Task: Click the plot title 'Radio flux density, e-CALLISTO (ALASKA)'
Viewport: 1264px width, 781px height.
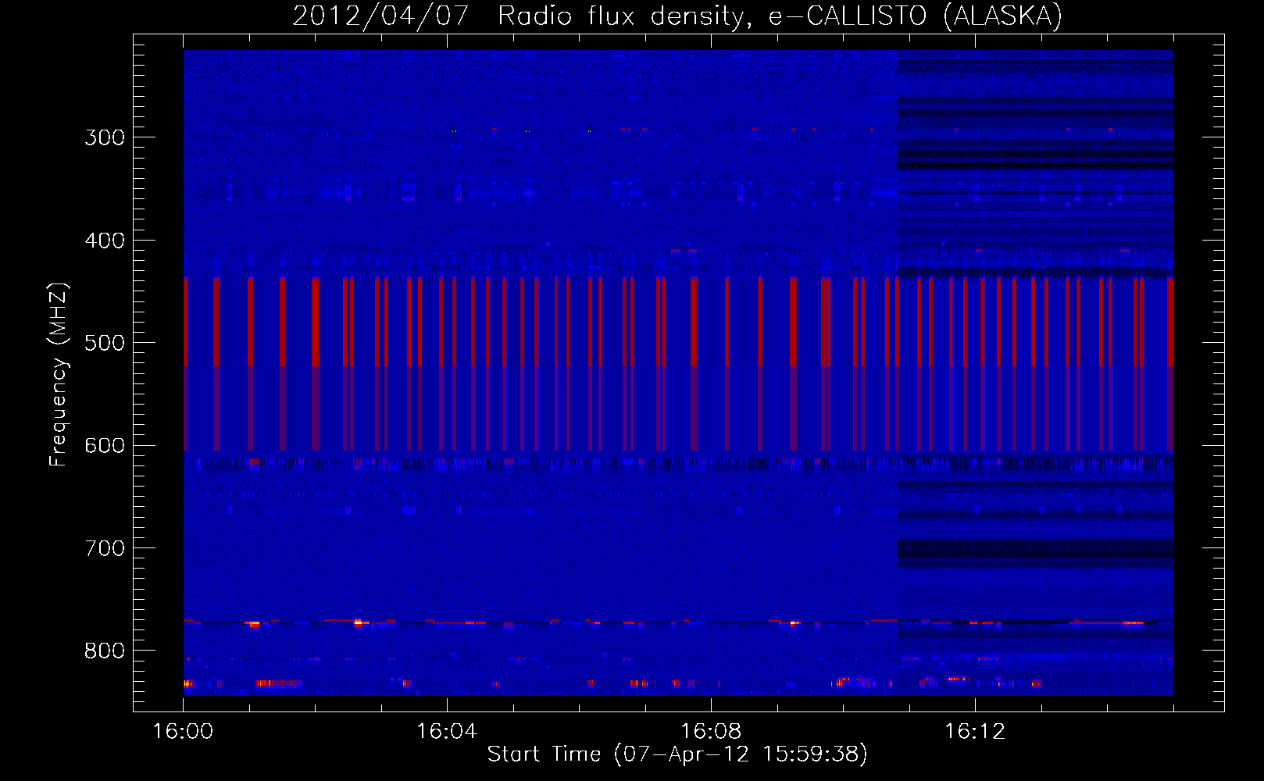Action: [780, 16]
